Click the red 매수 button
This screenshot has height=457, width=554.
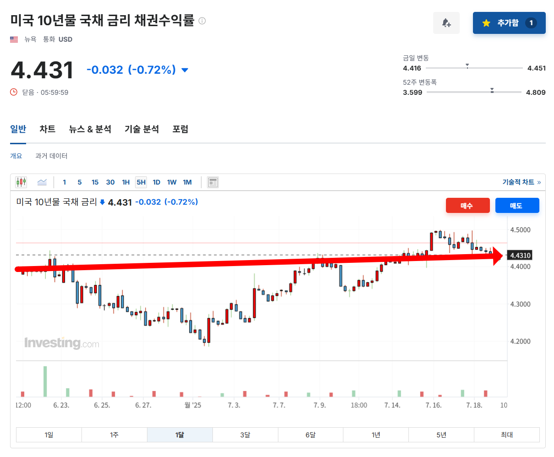click(467, 205)
